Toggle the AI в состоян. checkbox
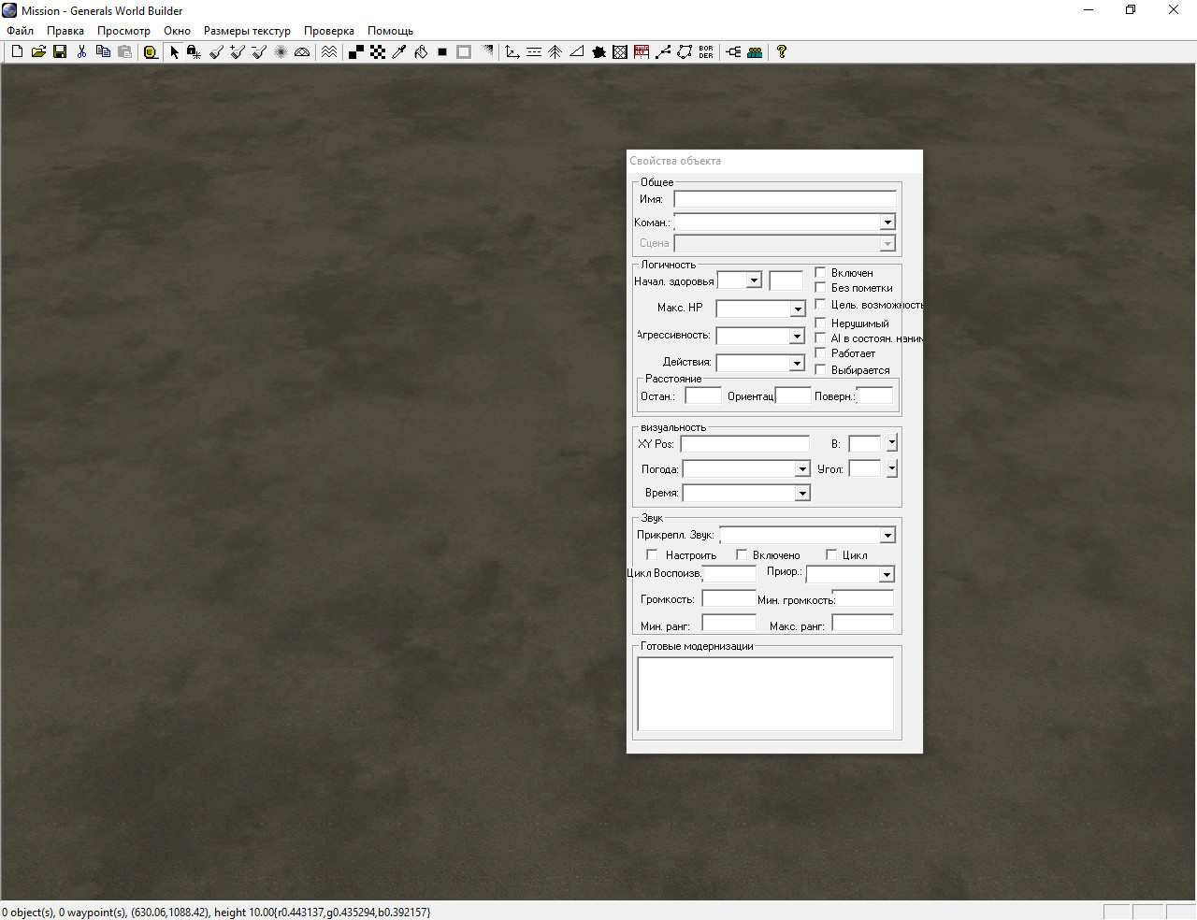The image size is (1197, 920). click(x=820, y=338)
